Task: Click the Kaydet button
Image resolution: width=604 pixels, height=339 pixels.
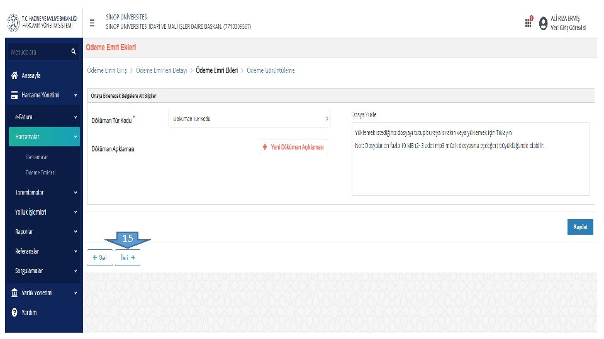Action: [x=580, y=227]
